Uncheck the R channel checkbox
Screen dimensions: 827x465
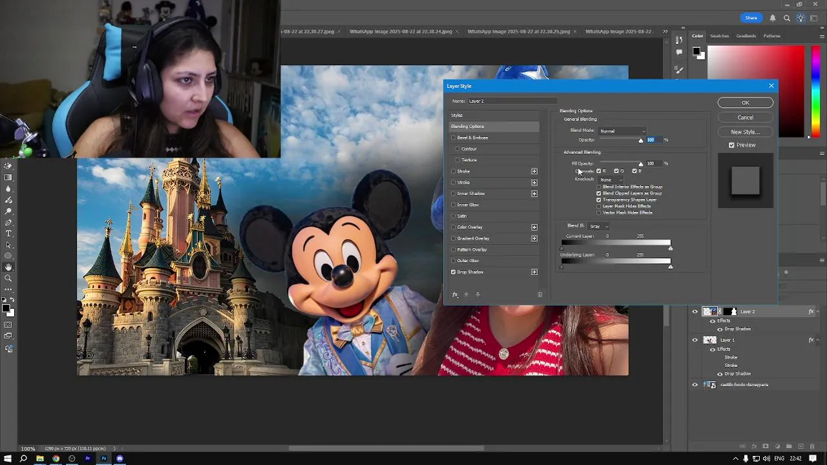pyautogui.click(x=598, y=171)
